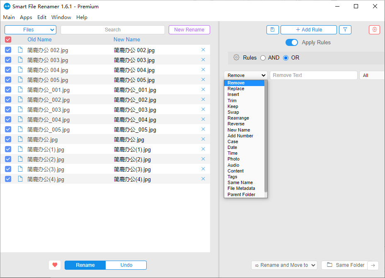
Task: Click the Search input field
Action: pyautogui.click(x=112, y=30)
